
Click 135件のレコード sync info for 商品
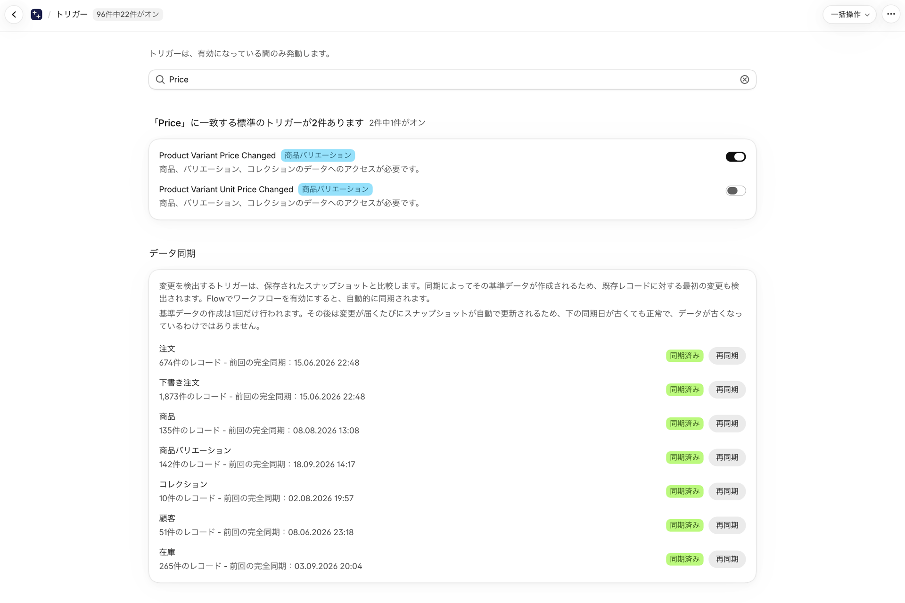[x=259, y=431]
